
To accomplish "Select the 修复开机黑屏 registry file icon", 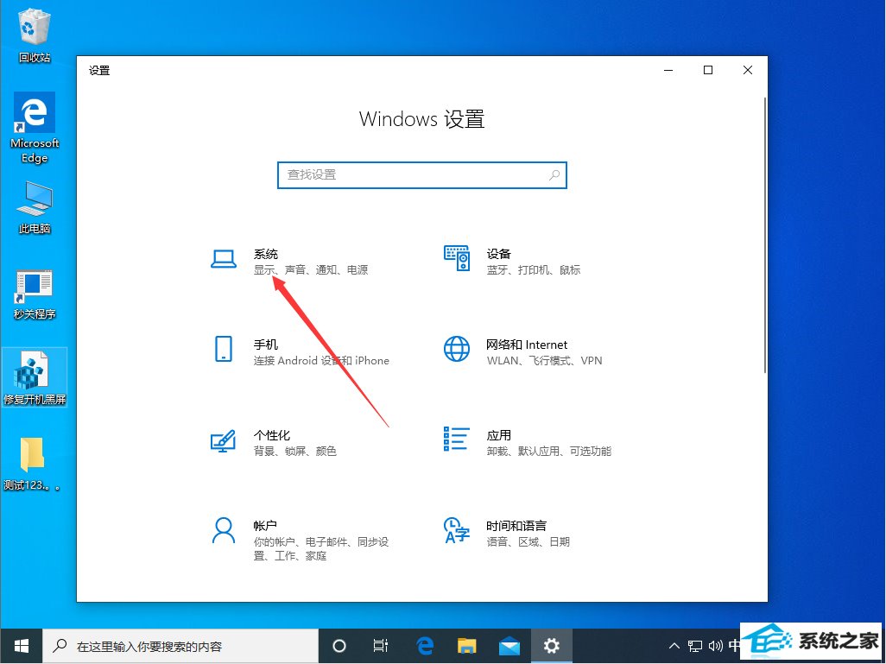I will [35, 377].
